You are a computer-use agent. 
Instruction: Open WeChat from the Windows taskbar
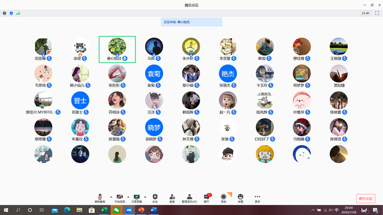tap(116, 210)
